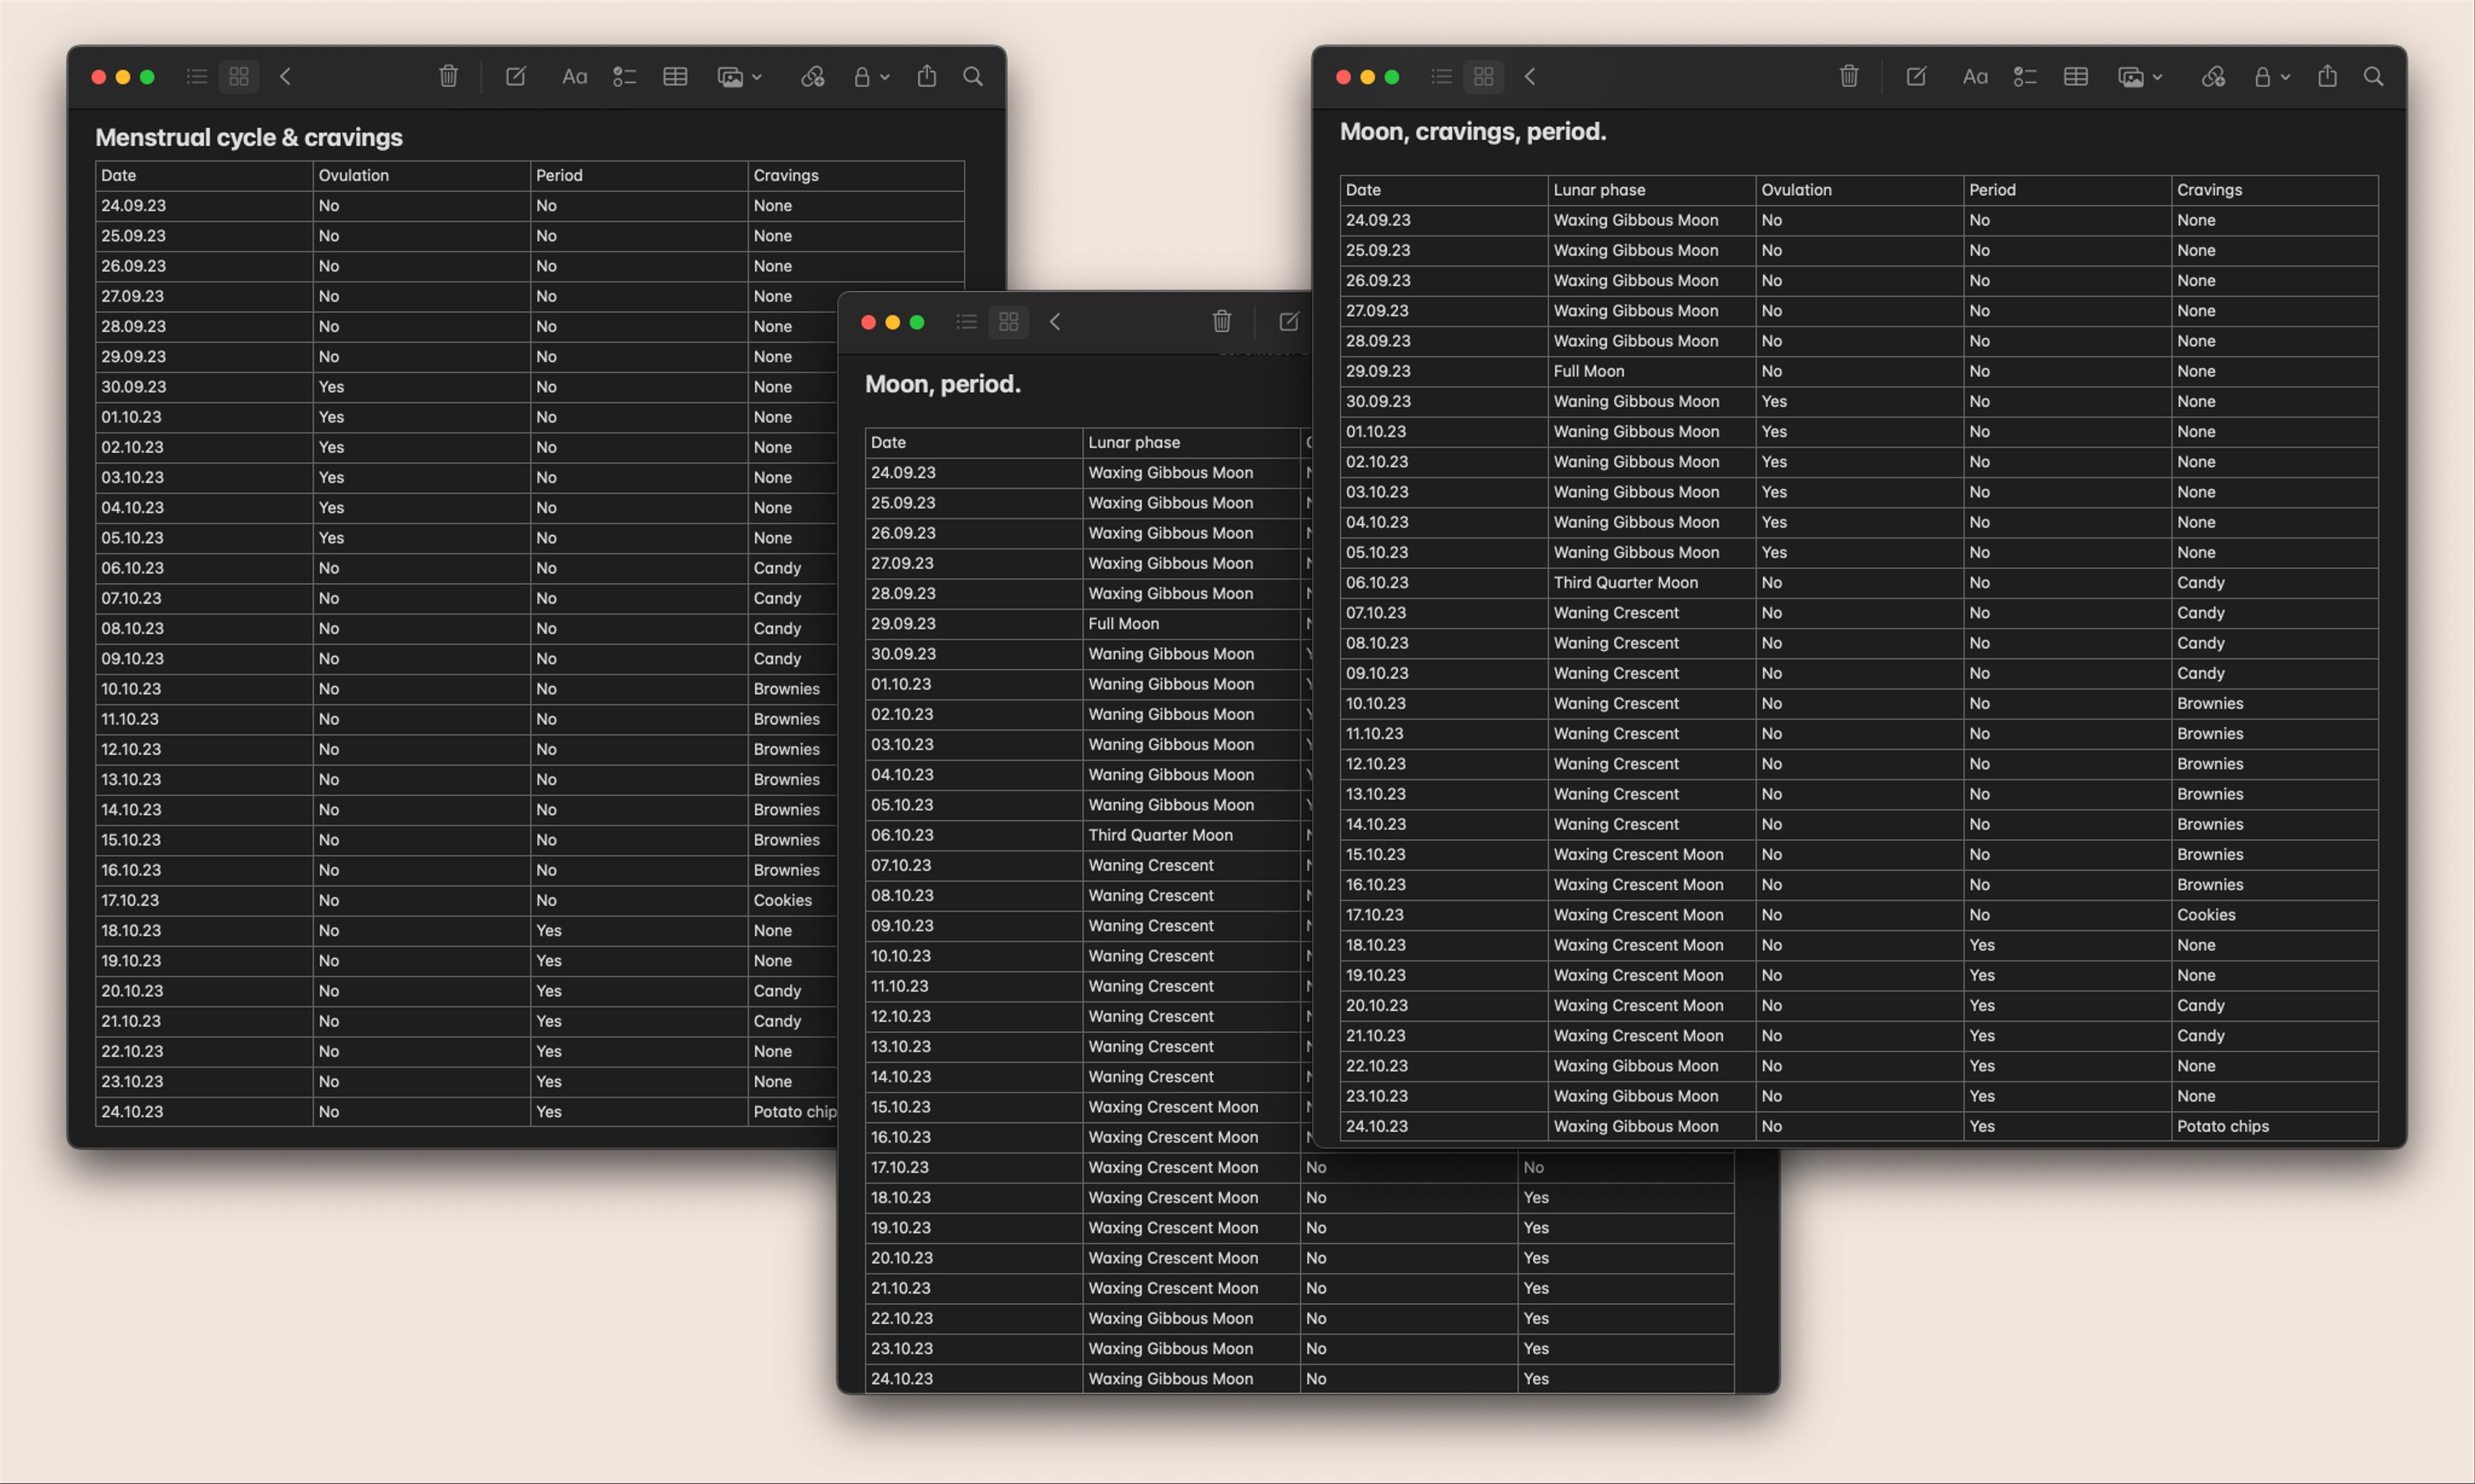This screenshot has width=2475, height=1484.
Task: Switch to gallery view in Moon, cravings, period window
Action: pyautogui.click(x=1484, y=77)
